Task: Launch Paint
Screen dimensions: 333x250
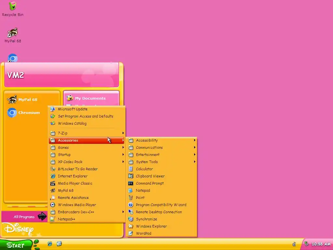Action: pyautogui.click(x=161, y=198)
